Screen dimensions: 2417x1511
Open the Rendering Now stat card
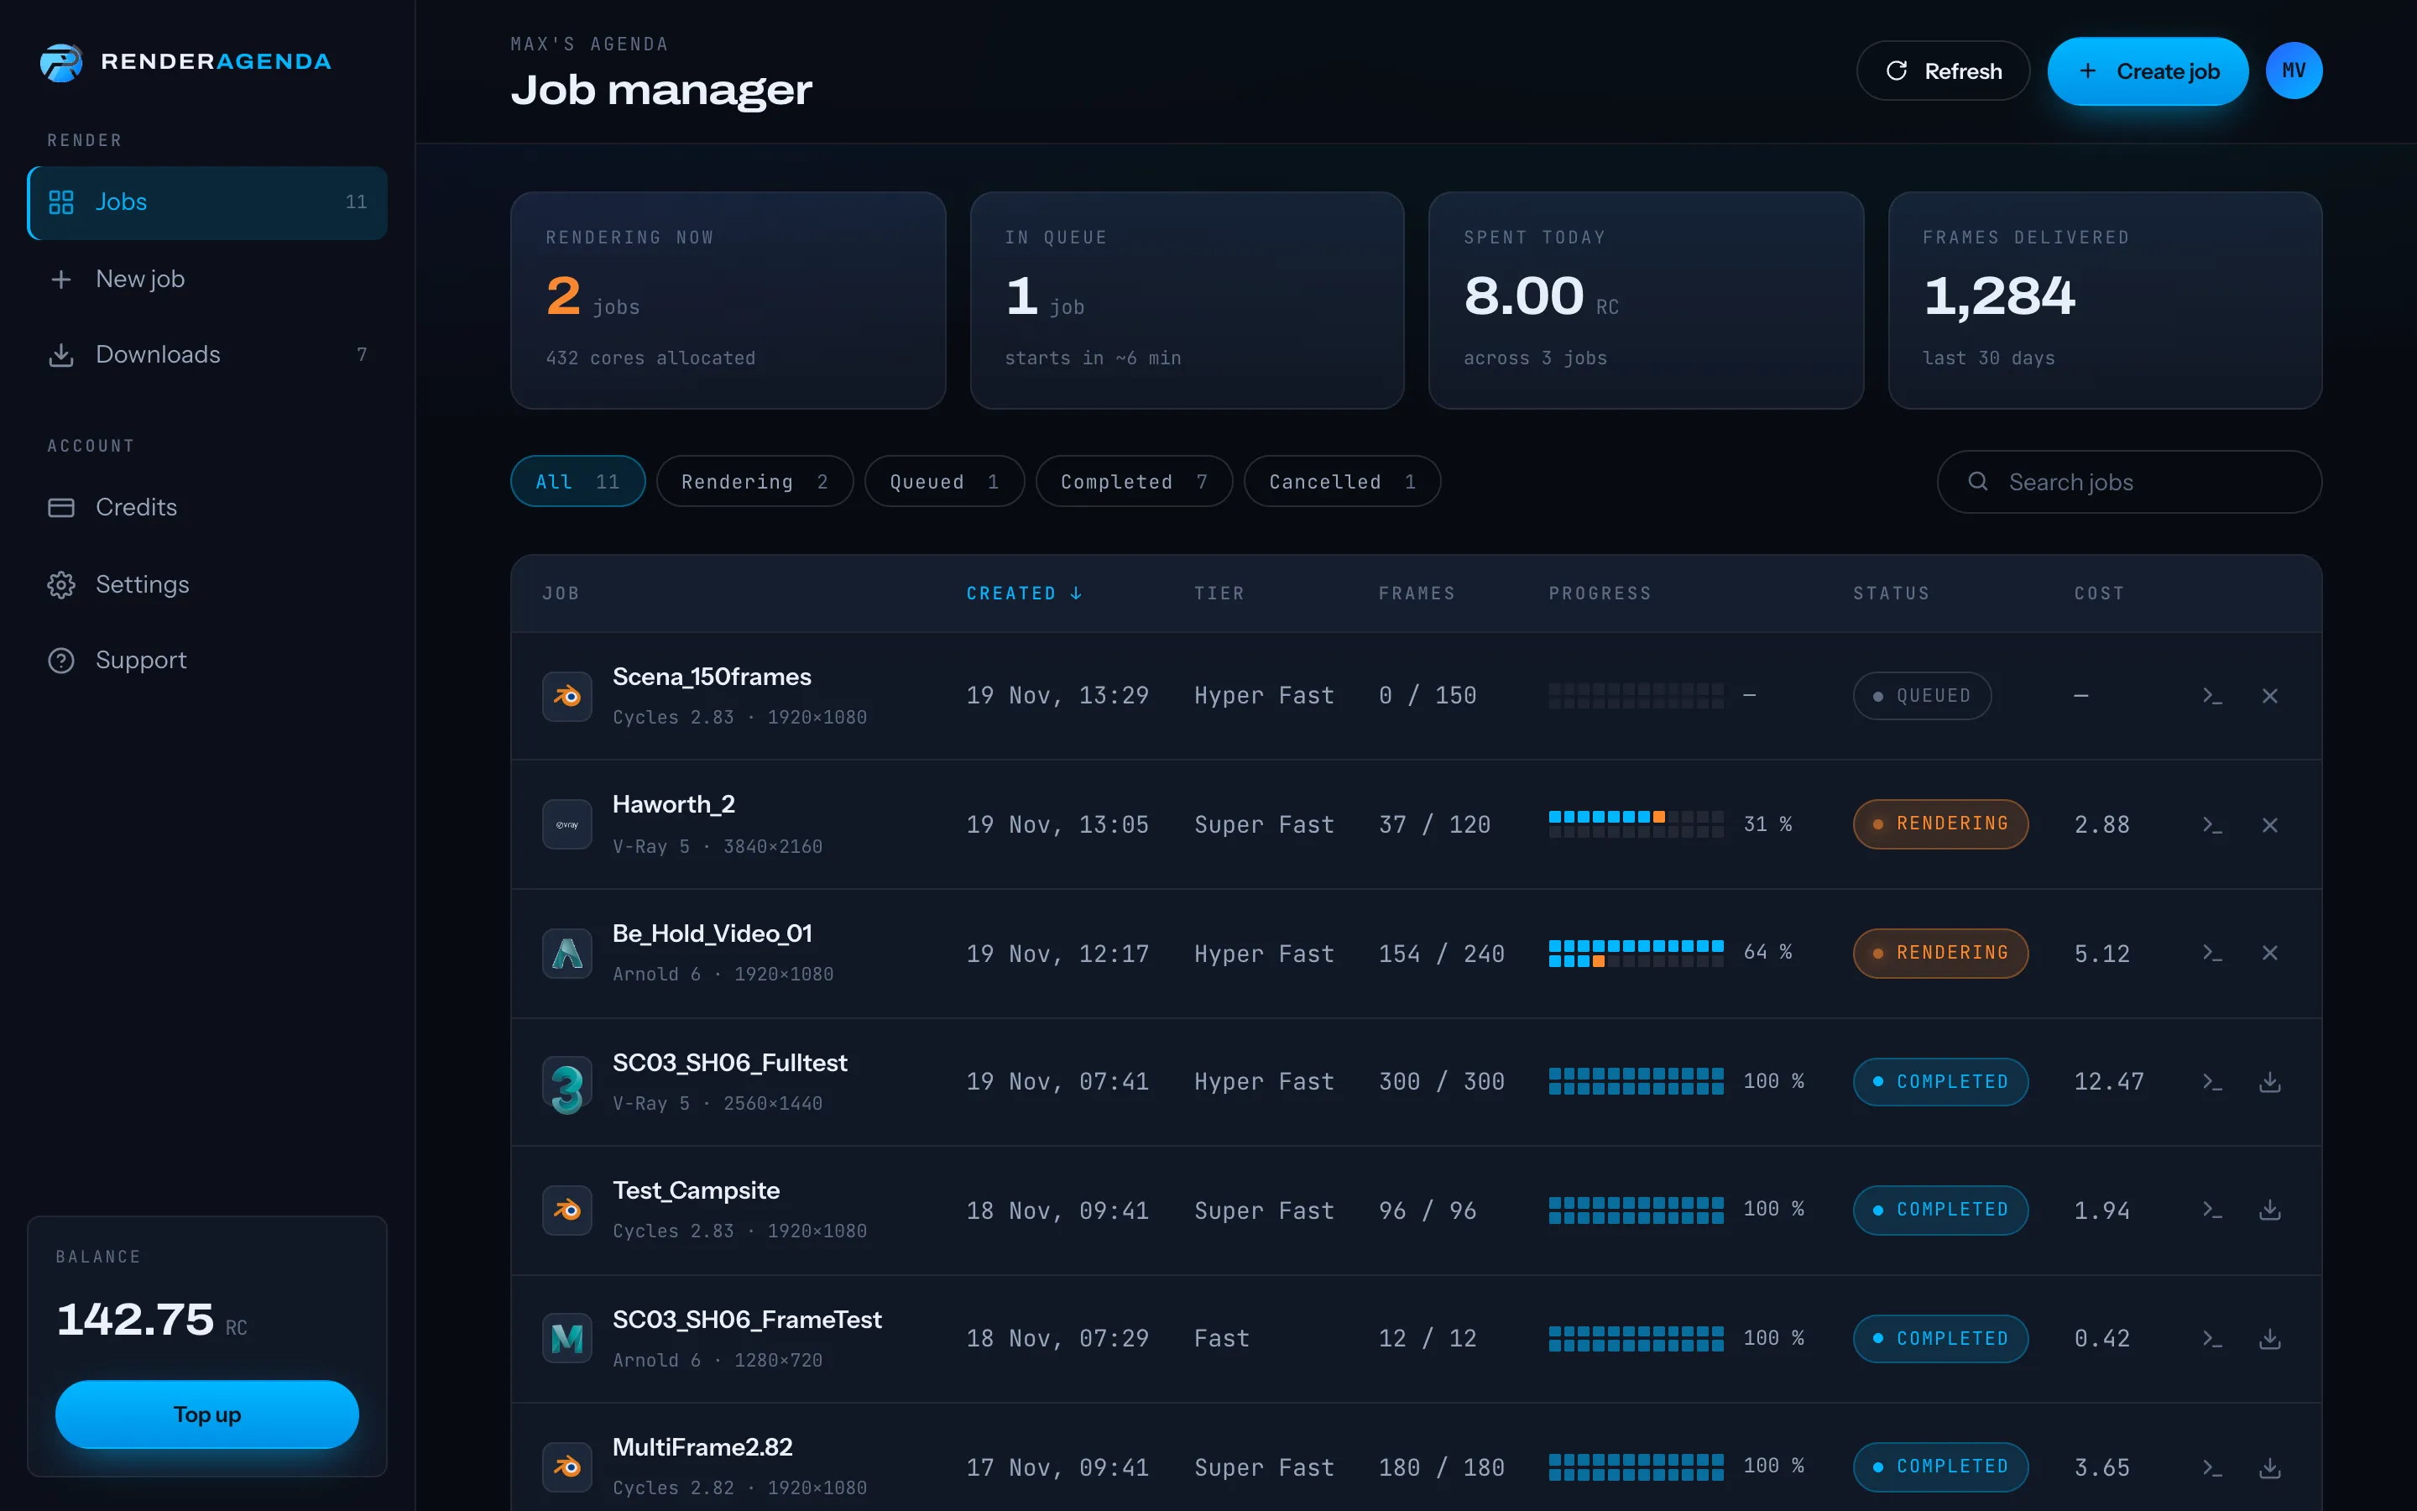click(728, 300)
